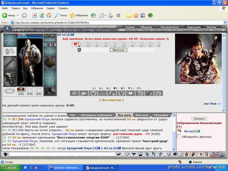Open the Персонаж game menu
Viewport: 228px width, 171px height.
(x=194, y=27)
